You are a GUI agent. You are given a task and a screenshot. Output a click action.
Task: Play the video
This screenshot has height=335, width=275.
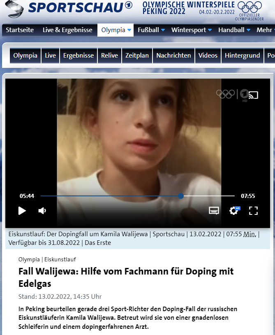click(22, 211)
